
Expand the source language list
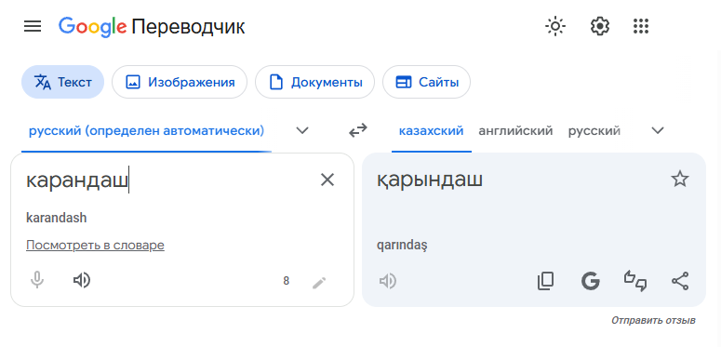(x=302, y=131)
